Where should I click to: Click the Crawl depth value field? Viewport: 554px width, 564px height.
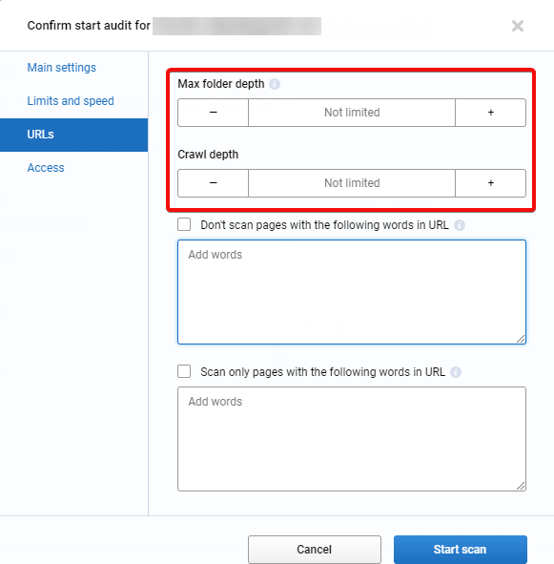click(x=352, y=183)
